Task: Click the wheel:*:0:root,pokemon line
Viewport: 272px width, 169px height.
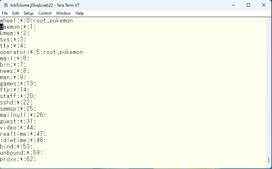Action: click(x=37, y=21)
